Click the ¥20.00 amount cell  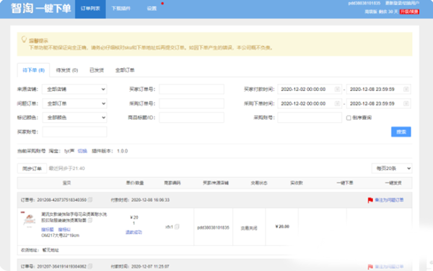tap(282, 226)
